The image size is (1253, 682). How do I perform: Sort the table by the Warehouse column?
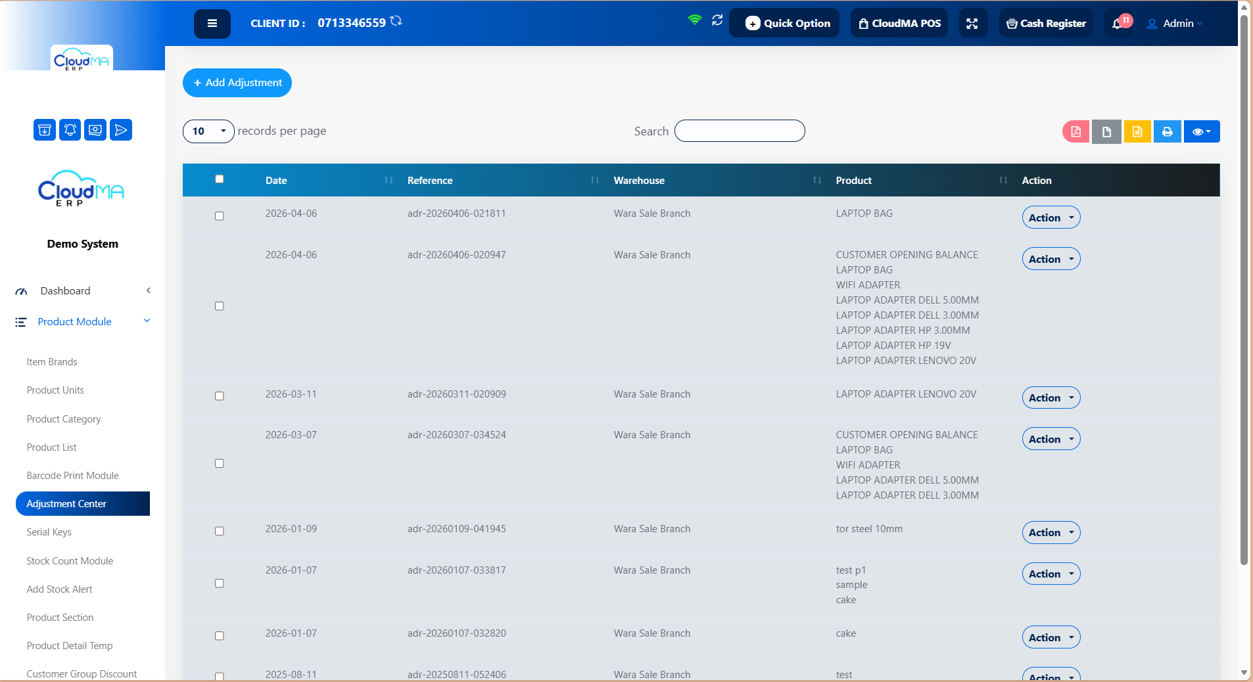point(817,180)
